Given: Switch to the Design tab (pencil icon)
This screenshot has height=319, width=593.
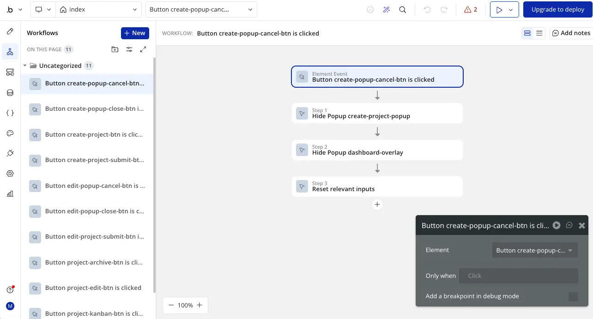Looking at the screenshot, I should pos(10,31).
